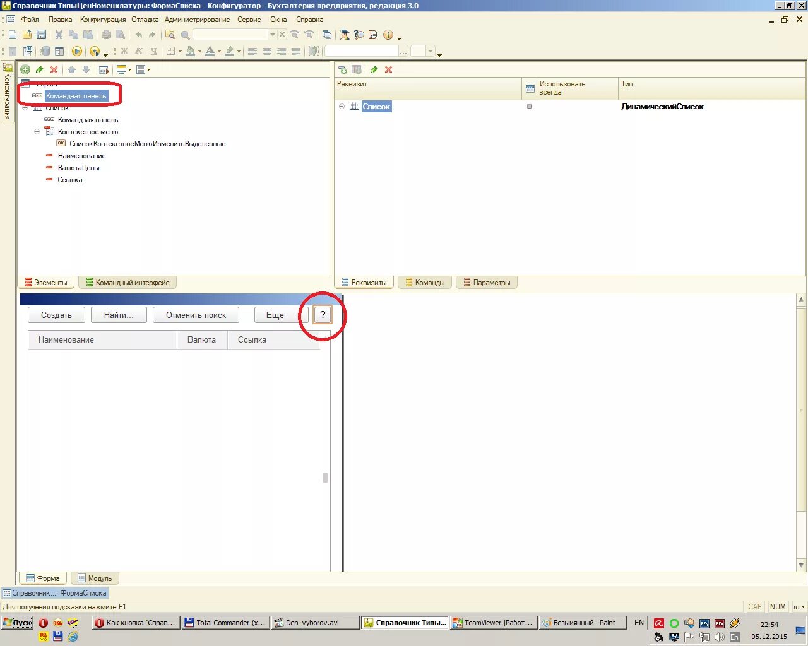Open the Конфигурация side panel tab
This screenshot has height=646, width=808.
click(8, 92)
